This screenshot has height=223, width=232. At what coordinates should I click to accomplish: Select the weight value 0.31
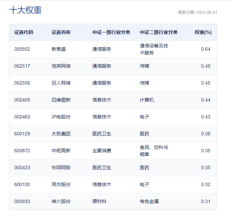tap(206, 202)
